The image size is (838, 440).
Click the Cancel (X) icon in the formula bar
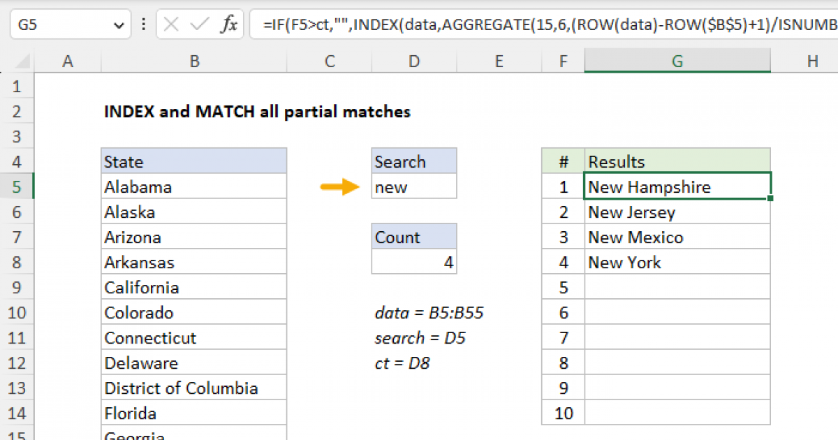170,24
